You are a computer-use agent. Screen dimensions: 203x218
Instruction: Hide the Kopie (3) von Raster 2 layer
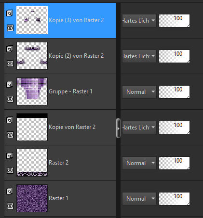click(x=10, y=28)
